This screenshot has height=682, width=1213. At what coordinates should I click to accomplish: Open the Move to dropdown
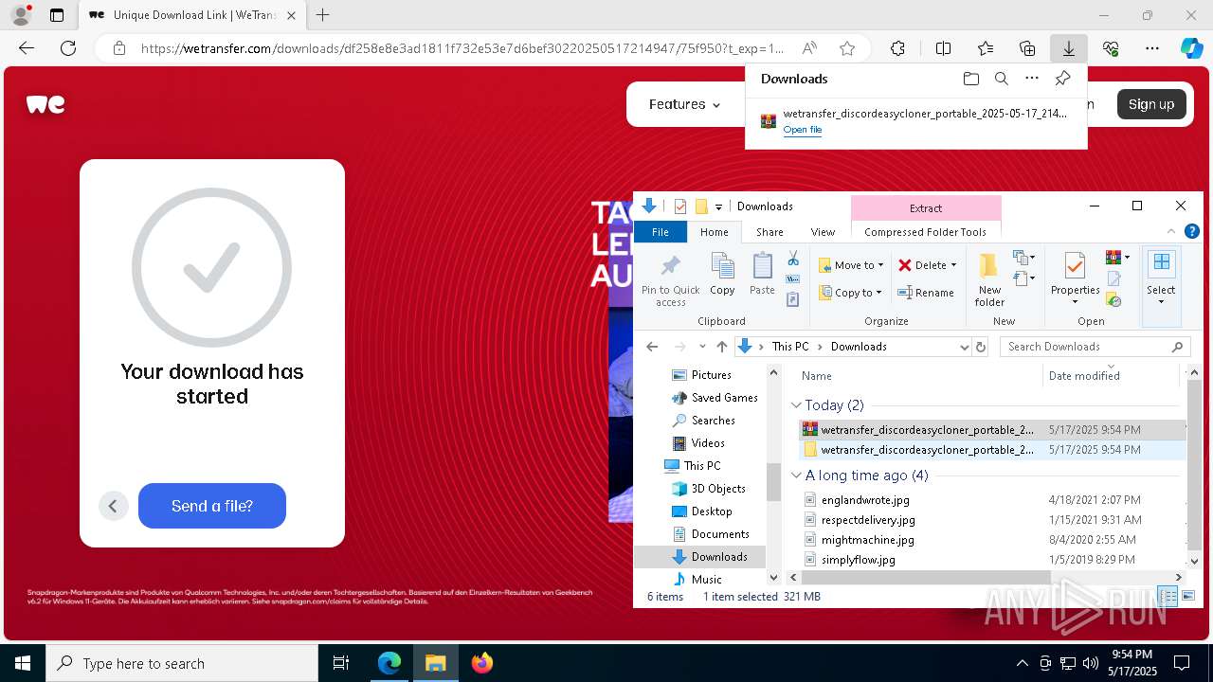point(851,265)
